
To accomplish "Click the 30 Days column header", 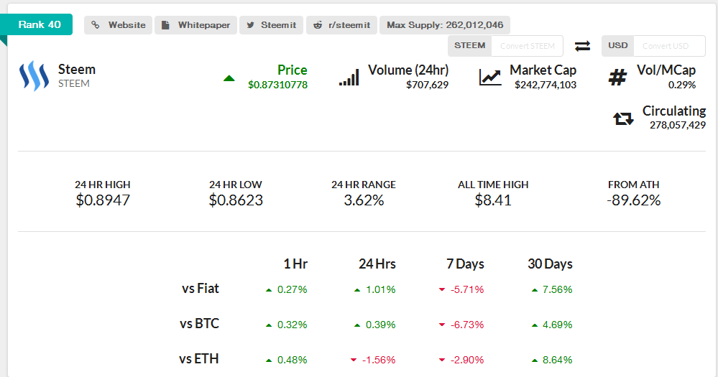I will (x=550, y=264).
